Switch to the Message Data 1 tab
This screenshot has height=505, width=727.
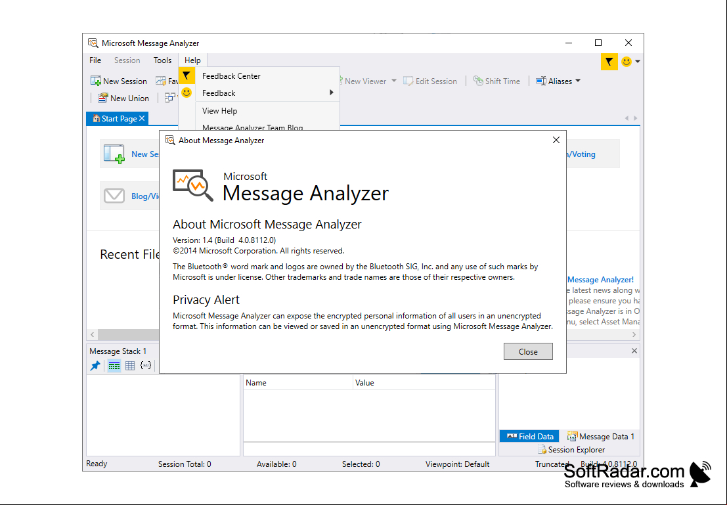click(601, 436)
